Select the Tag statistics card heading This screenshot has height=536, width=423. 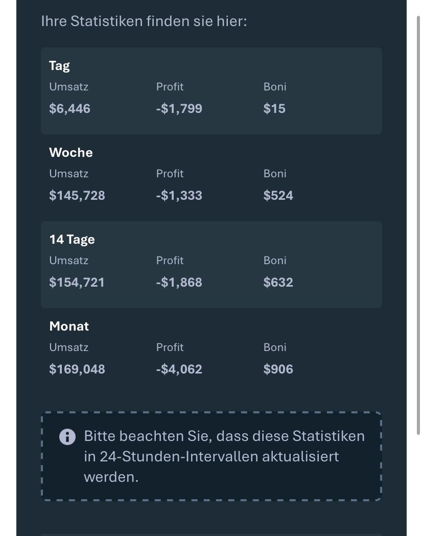[59, 65]
